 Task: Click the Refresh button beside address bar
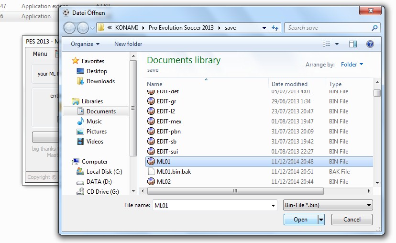[275, 28]
